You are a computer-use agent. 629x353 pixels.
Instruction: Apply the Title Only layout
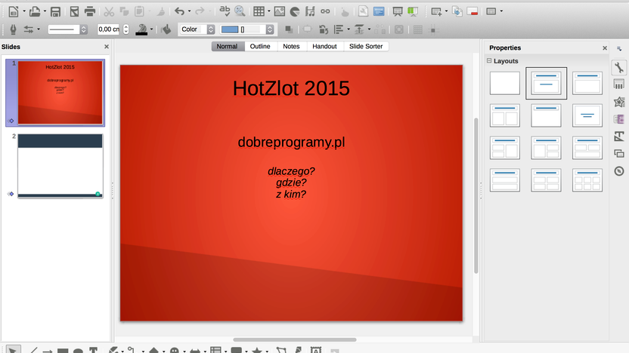coord(546,115)
